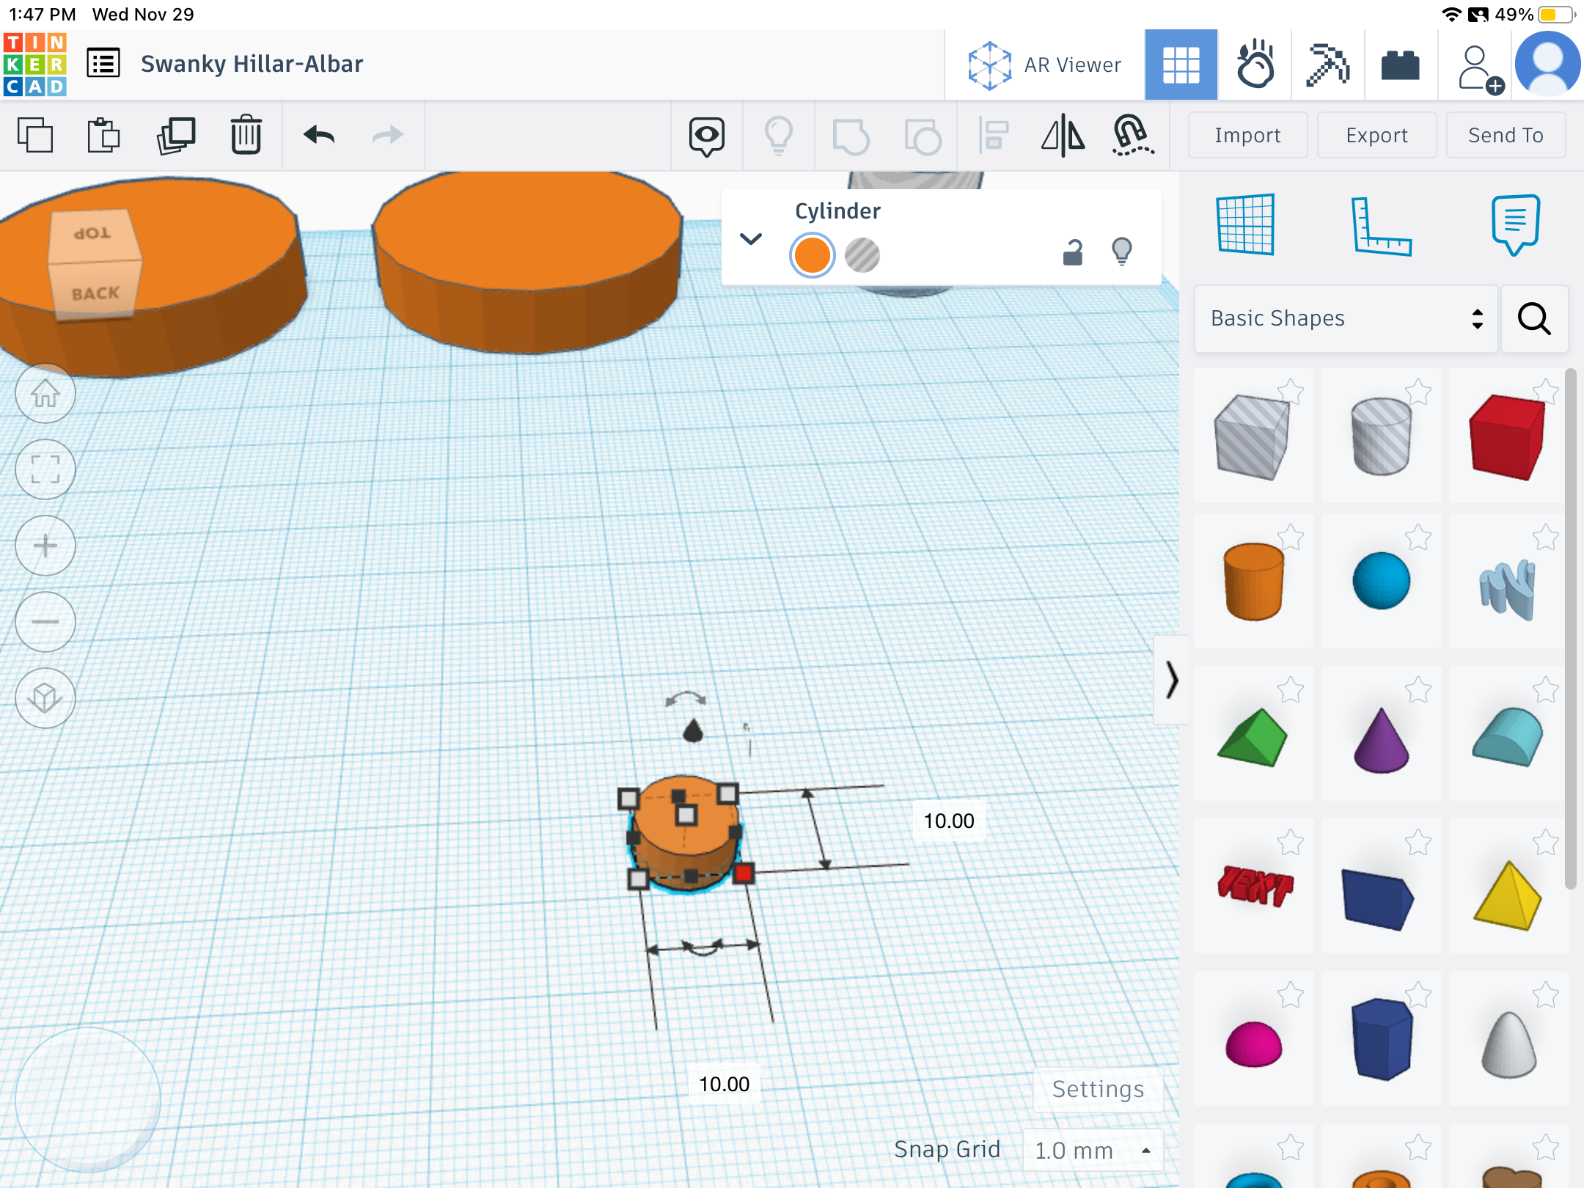The image size is (1584, 1188).
Task: Select the purple Cone shape
Action: point(1380,739)
